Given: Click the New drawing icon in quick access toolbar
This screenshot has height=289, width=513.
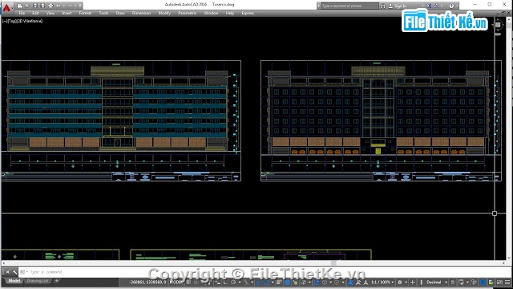Looking at the screenshot, I should 20,6.
